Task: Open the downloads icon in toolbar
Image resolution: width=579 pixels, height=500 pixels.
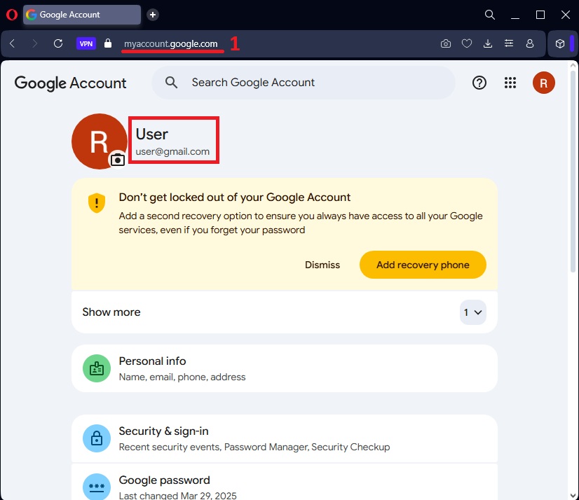Action: 488,43
